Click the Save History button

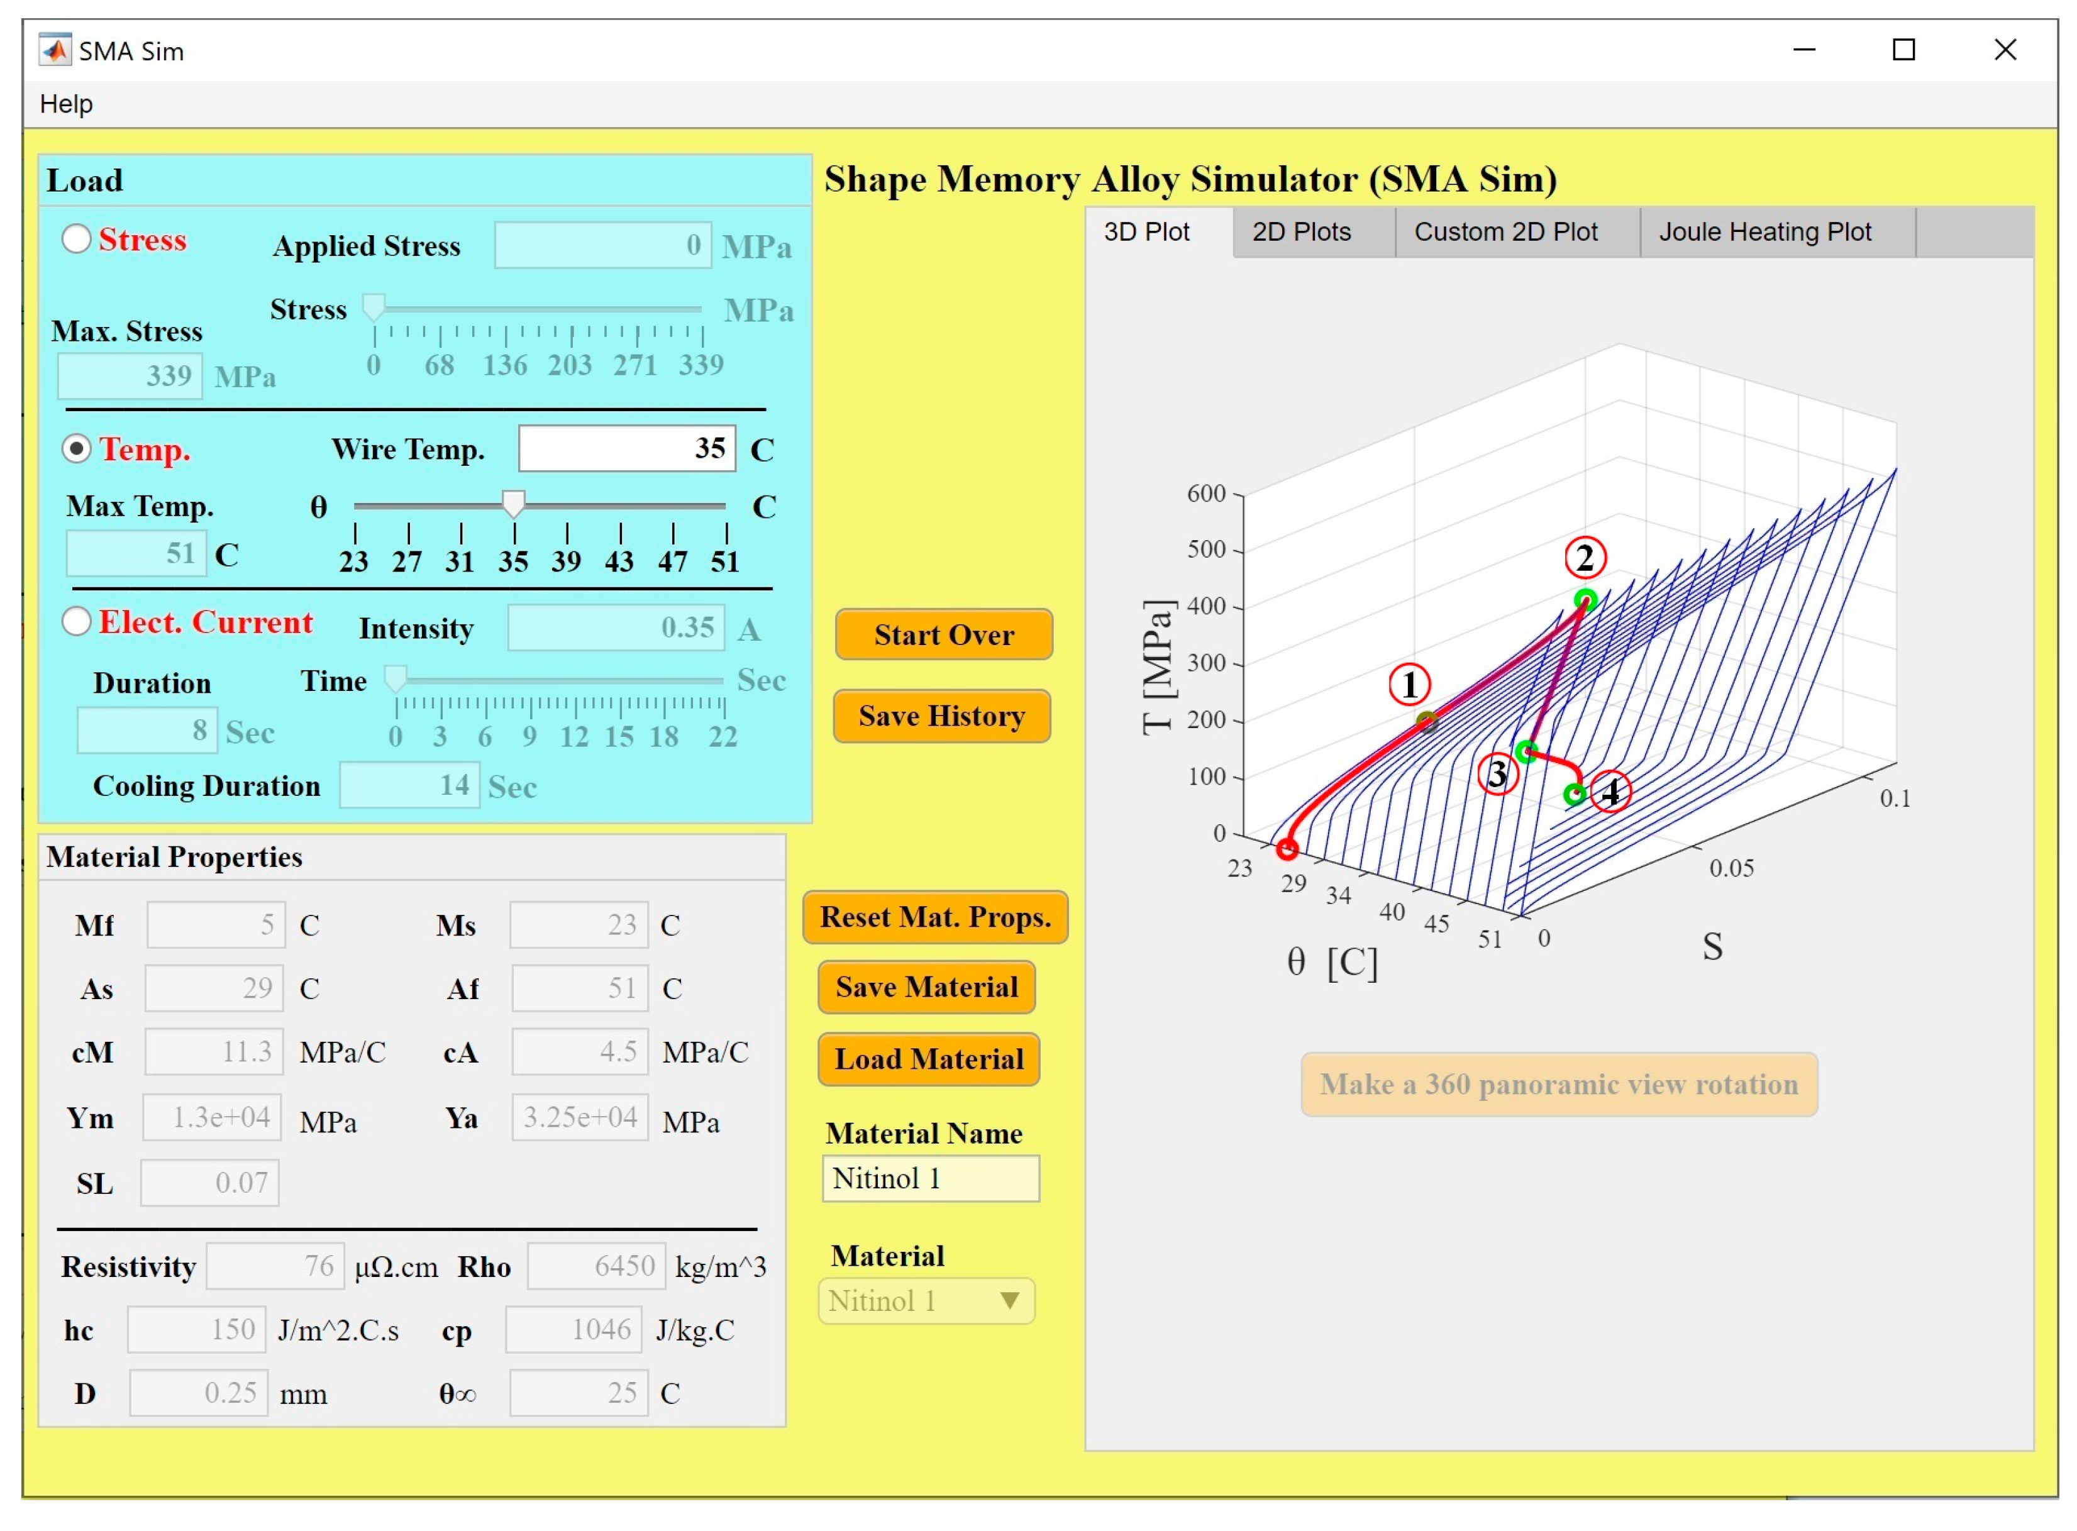(941, 716)
